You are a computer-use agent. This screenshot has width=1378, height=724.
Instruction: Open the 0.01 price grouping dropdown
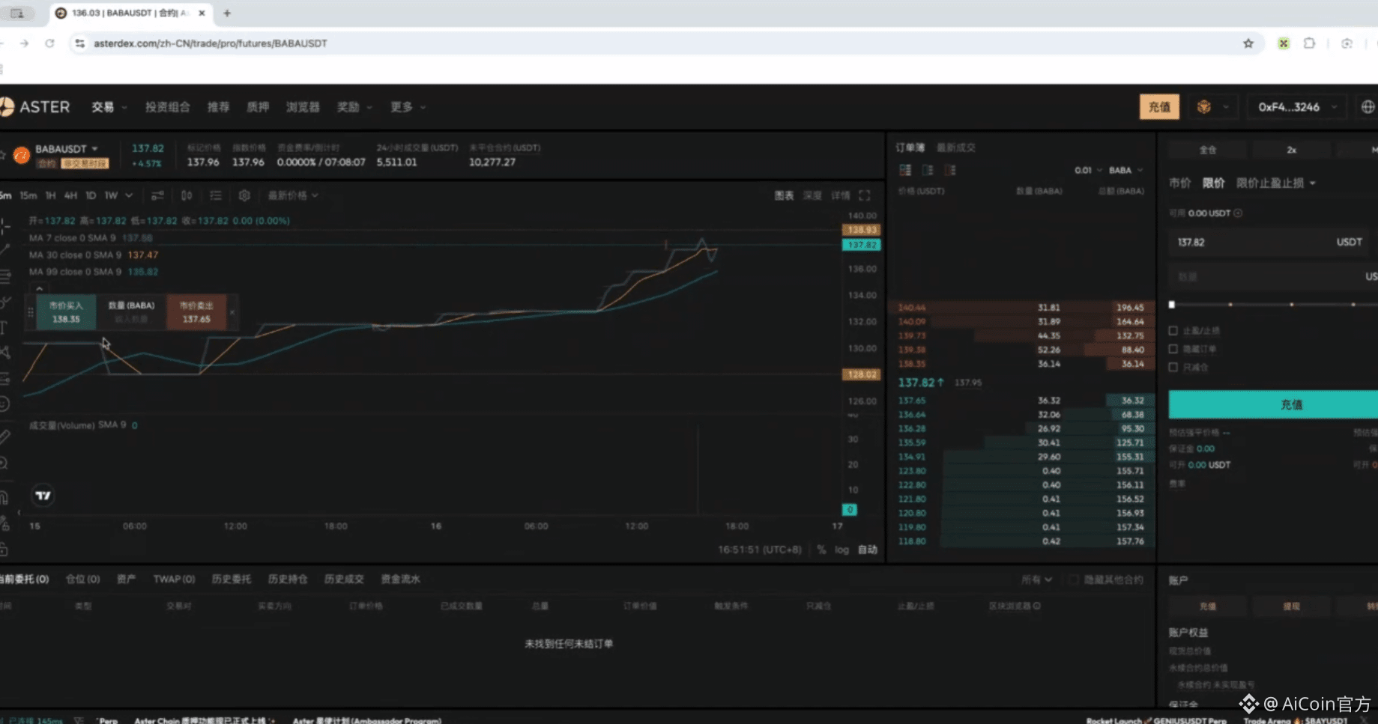tap(1088, 170)
